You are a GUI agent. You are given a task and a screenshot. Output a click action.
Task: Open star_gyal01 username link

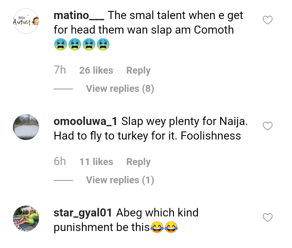(x=84, y=213)
